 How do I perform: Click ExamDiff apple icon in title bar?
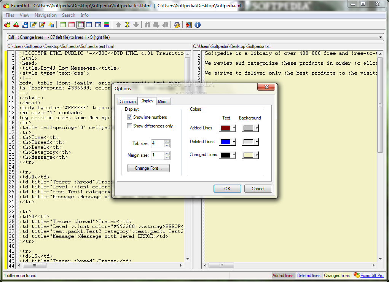click(x=6, y=6)
